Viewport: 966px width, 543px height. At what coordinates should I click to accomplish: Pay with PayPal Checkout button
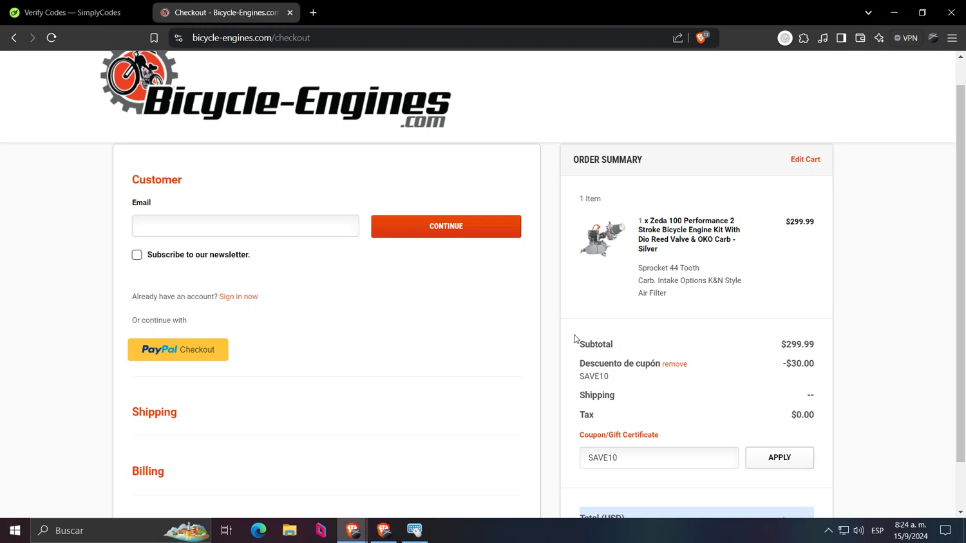(x=178, y=349)
